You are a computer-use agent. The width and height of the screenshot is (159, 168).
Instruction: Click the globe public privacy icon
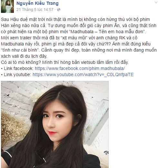[x=59, y=10]
